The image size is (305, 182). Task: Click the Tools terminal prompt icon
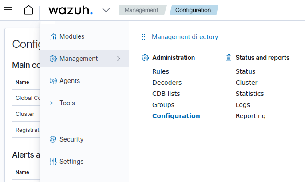53,103
